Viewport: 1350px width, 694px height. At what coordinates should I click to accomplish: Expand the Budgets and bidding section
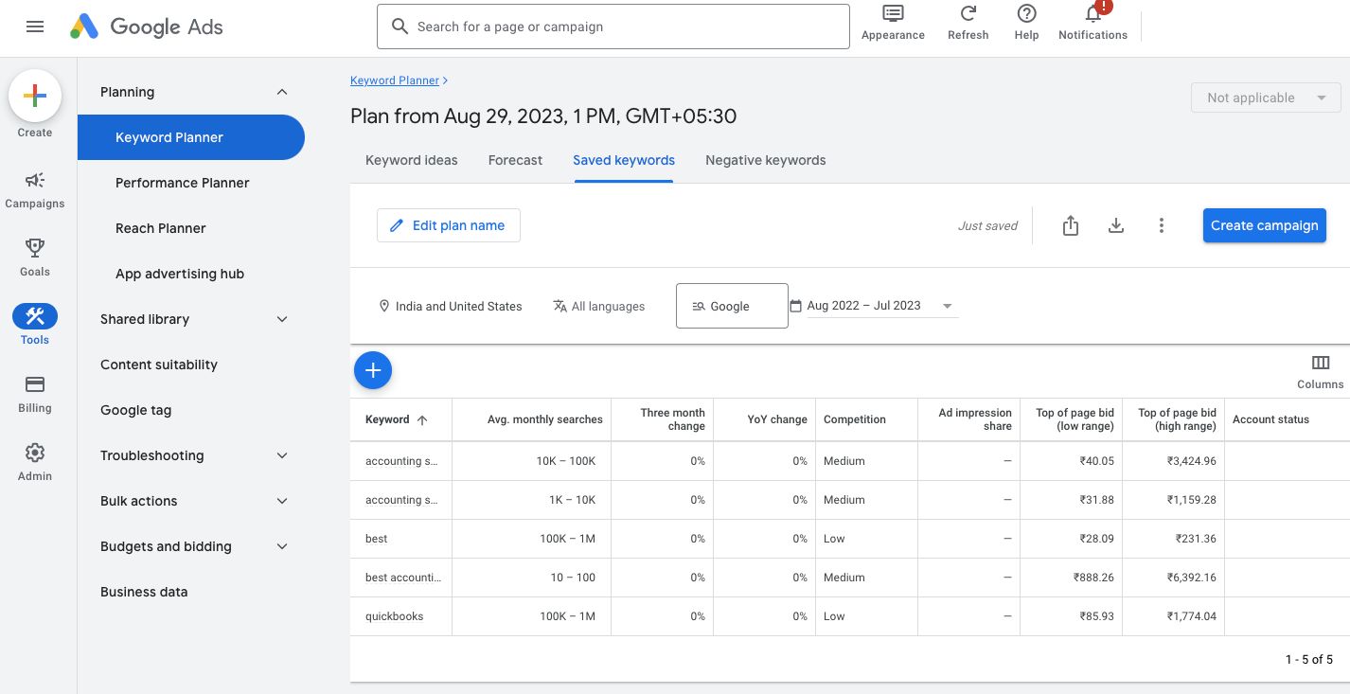point(281,546)
